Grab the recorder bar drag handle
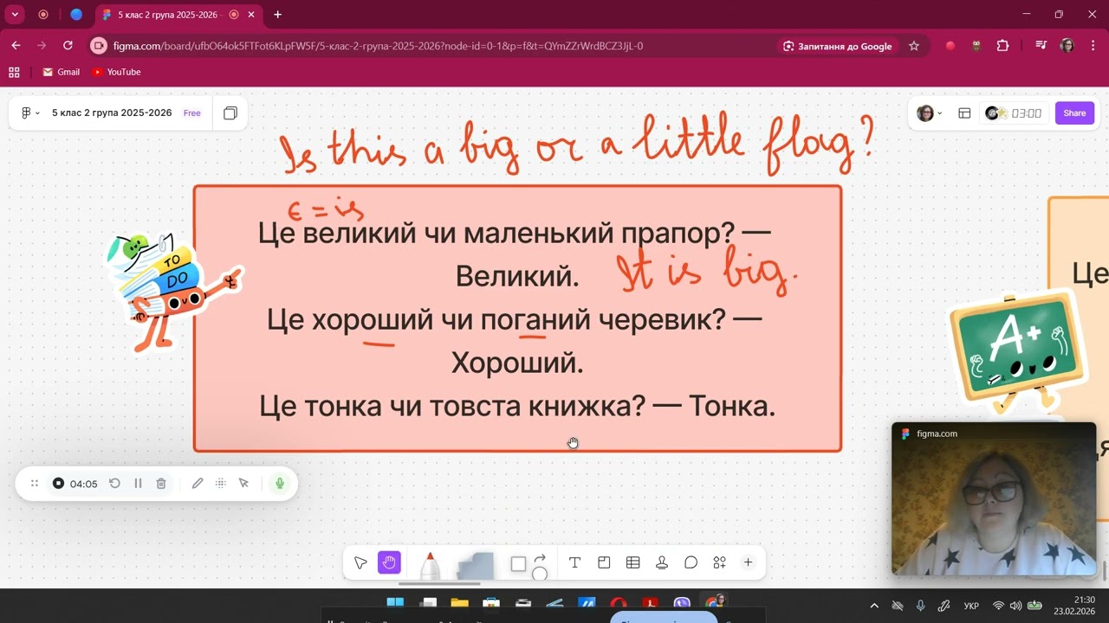This screenshot has height=623, width=1109. (35, 484)
